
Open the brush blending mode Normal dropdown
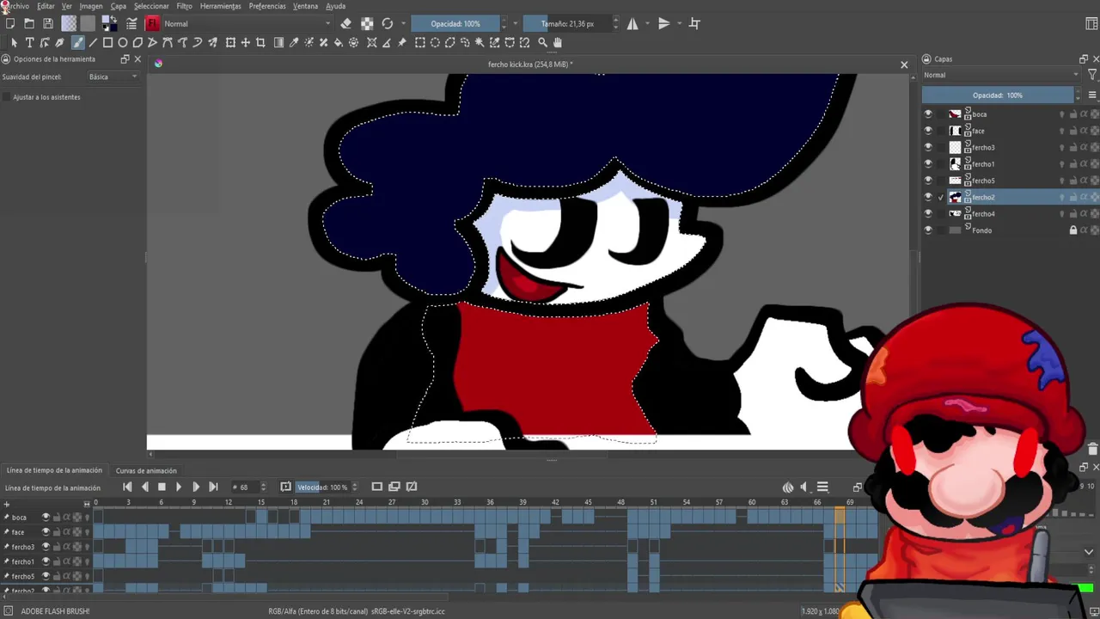click(247, 23)
